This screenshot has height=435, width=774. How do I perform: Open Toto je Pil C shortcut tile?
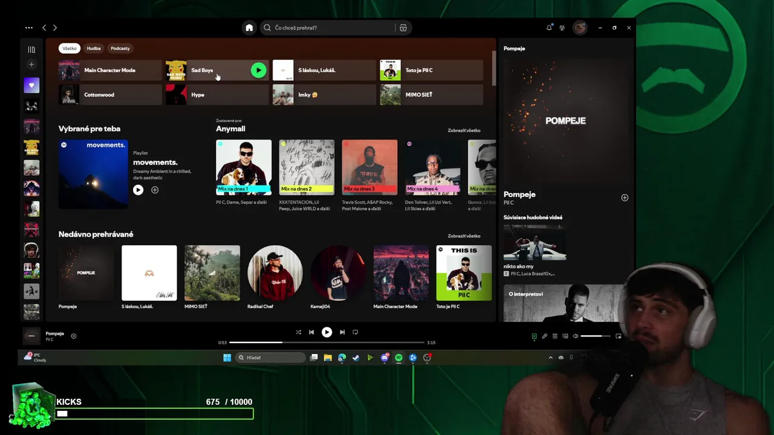pos(431,70)
